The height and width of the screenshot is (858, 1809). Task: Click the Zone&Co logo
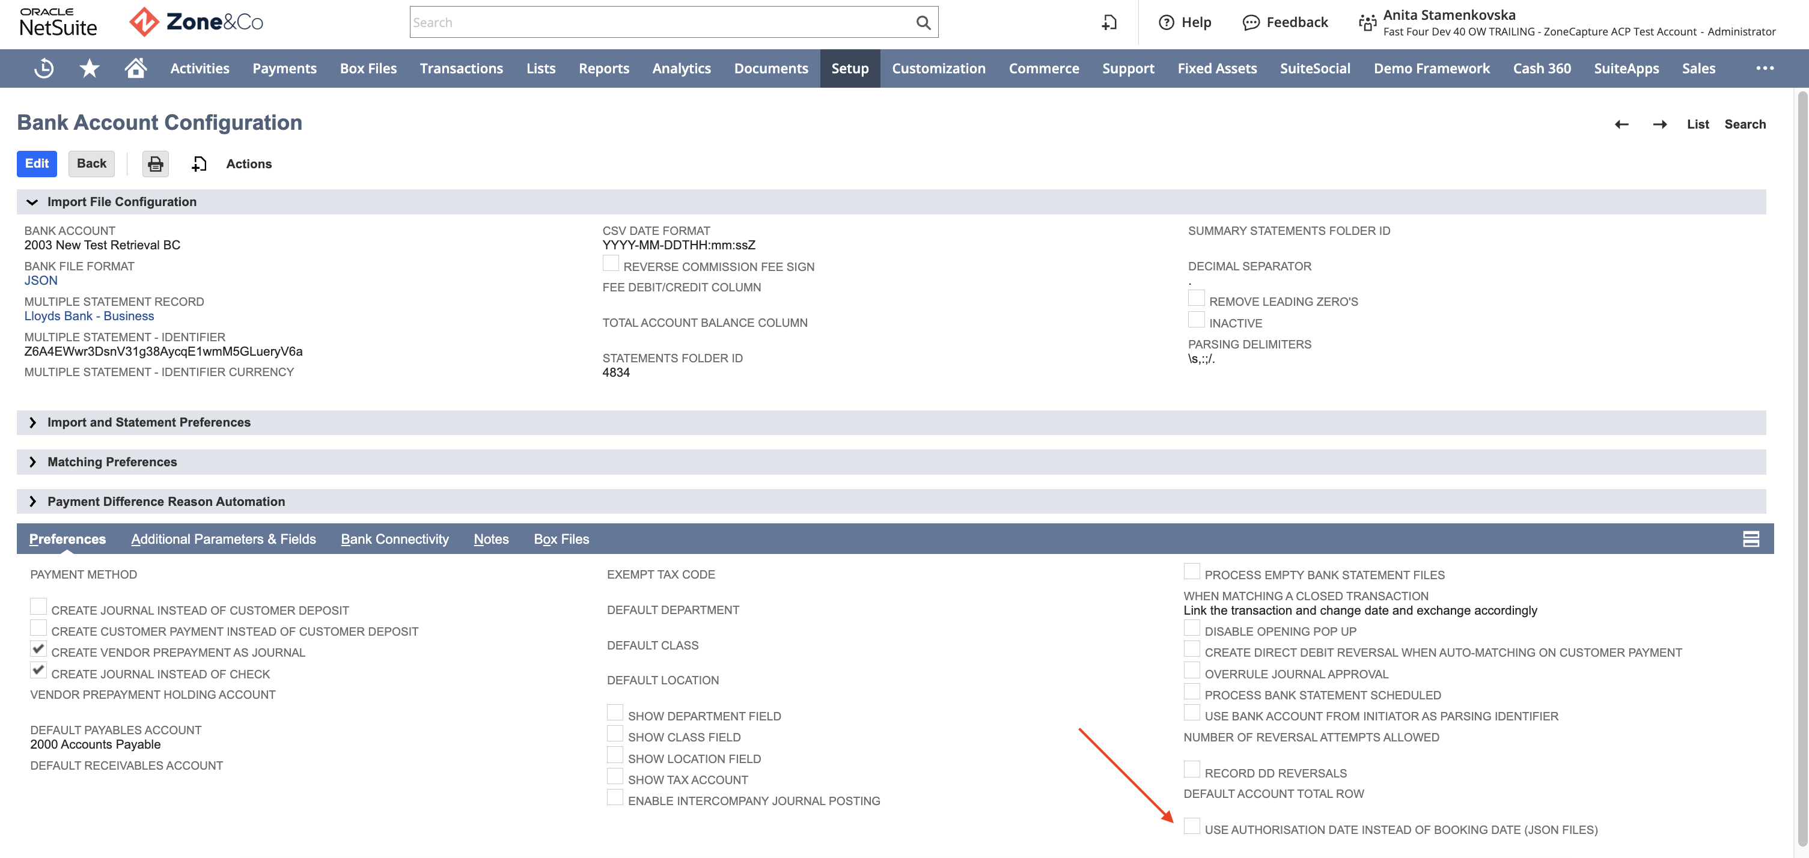point(197,22)
